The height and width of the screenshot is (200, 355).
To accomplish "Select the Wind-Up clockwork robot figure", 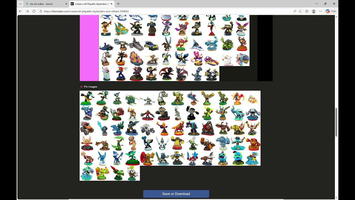I will pyautogui.click(x=177, y=158).
